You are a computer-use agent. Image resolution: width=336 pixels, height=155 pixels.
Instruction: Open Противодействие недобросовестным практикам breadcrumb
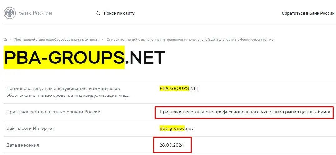[56, 40]
